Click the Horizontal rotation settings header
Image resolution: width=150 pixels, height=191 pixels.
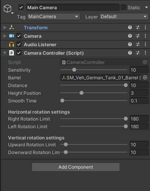tap(39, 112)
